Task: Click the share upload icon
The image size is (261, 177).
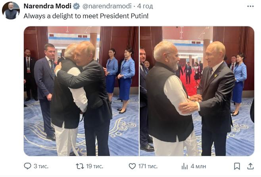Action: [250, 166]
